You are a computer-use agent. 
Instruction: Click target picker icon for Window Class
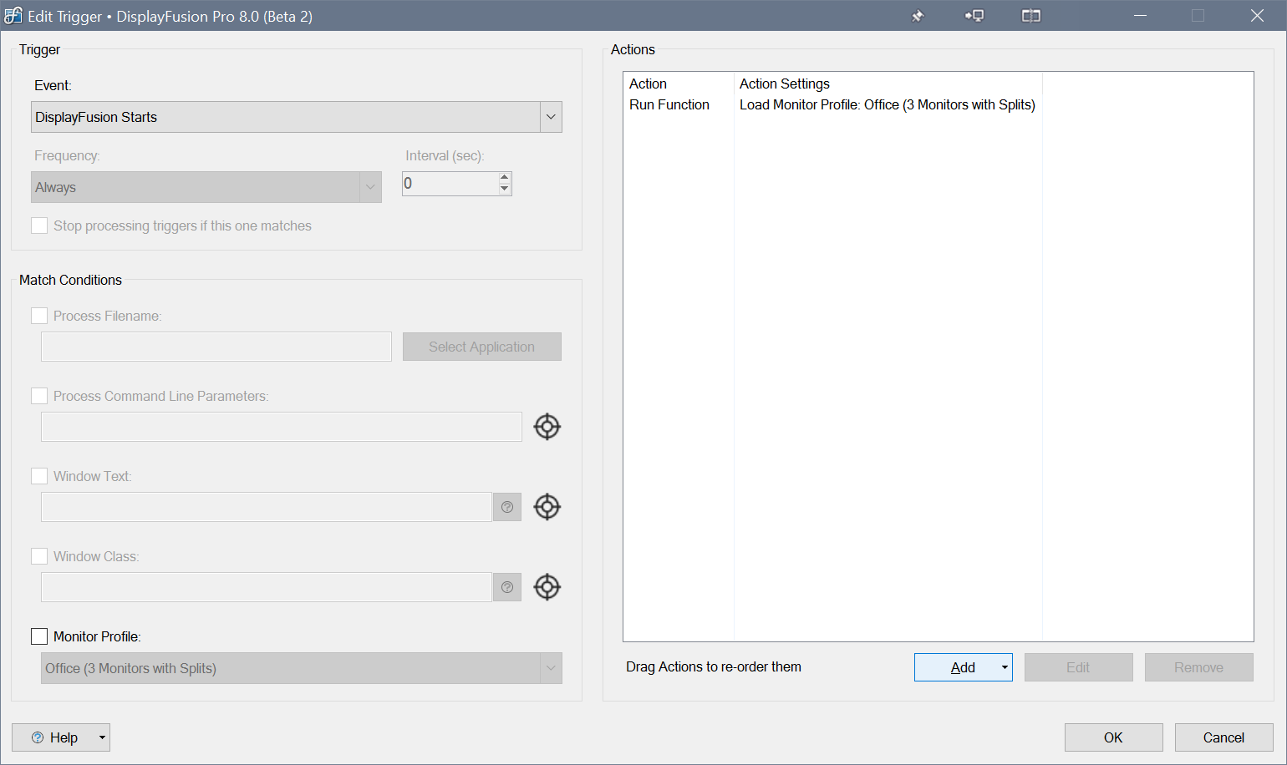click(547, 587)
